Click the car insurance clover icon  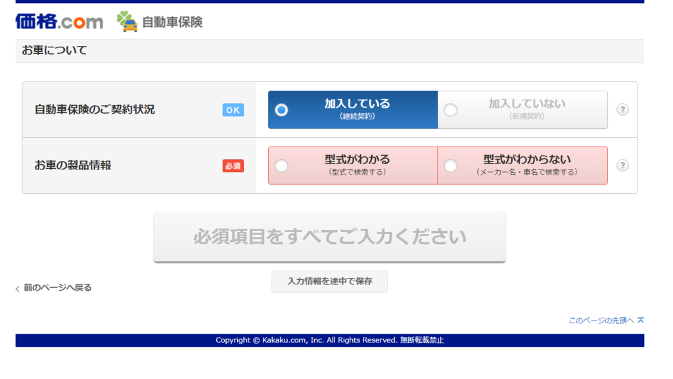127,22
